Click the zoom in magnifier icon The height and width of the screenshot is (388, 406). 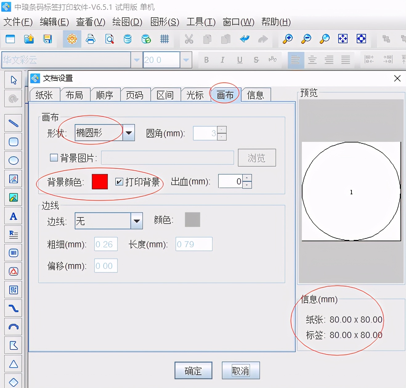[287, 39]
